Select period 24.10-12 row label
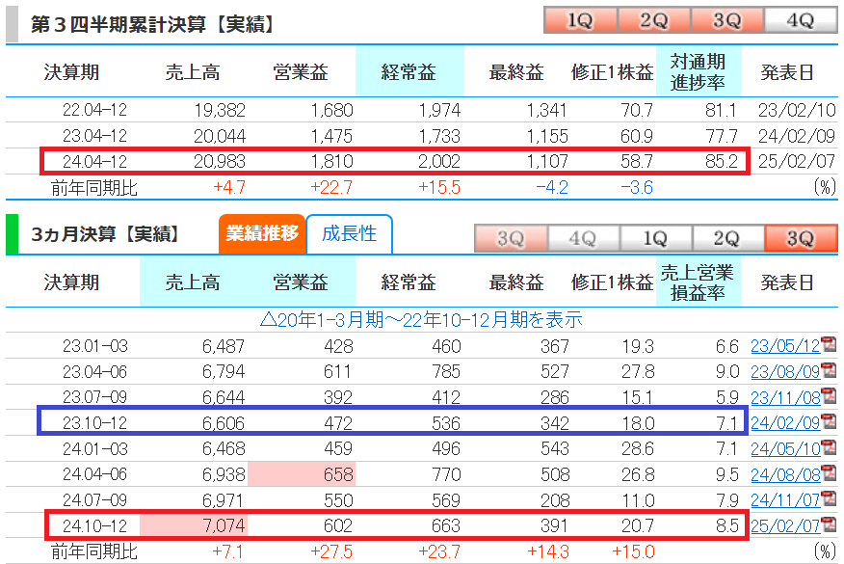Image resolution: width=844 pixels, height=564 pixels. [94, 525]
